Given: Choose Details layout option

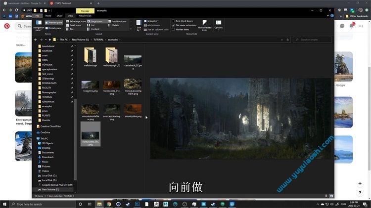Looking at the screenshot, I should point(114,25).
